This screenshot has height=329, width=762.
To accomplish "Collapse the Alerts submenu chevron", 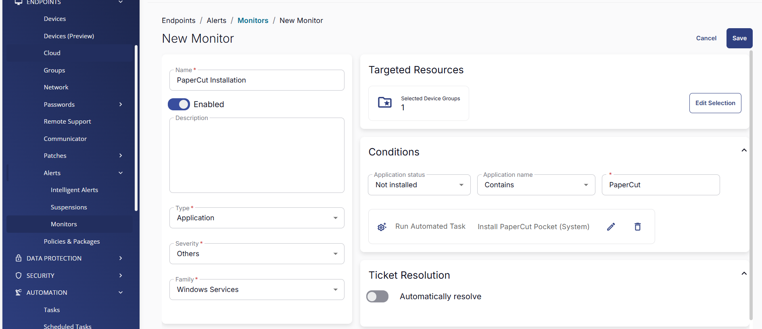I will tap(121, 173).
